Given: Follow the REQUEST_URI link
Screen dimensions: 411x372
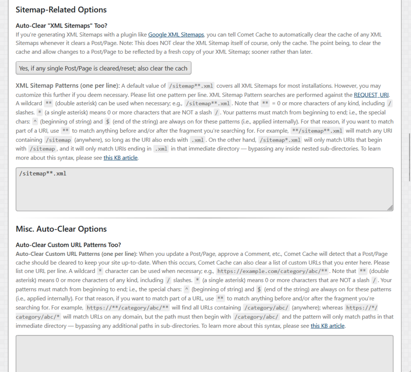Looking at the screenshot, I should (x=371, y=95).
